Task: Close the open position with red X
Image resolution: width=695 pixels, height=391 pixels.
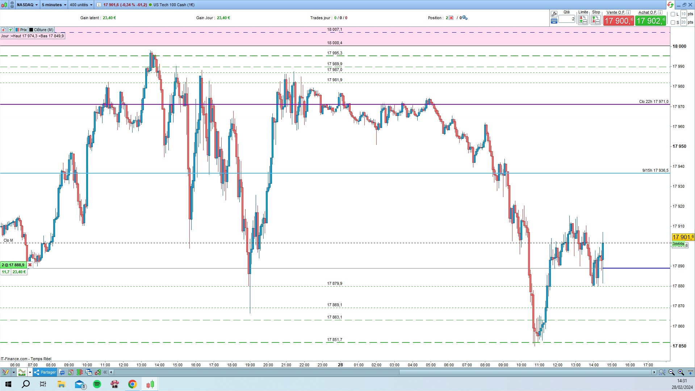Action: point(30,265)
